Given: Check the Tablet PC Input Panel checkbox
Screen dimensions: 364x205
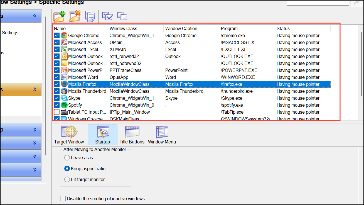Looking at the screenshot, I should 57,112.
